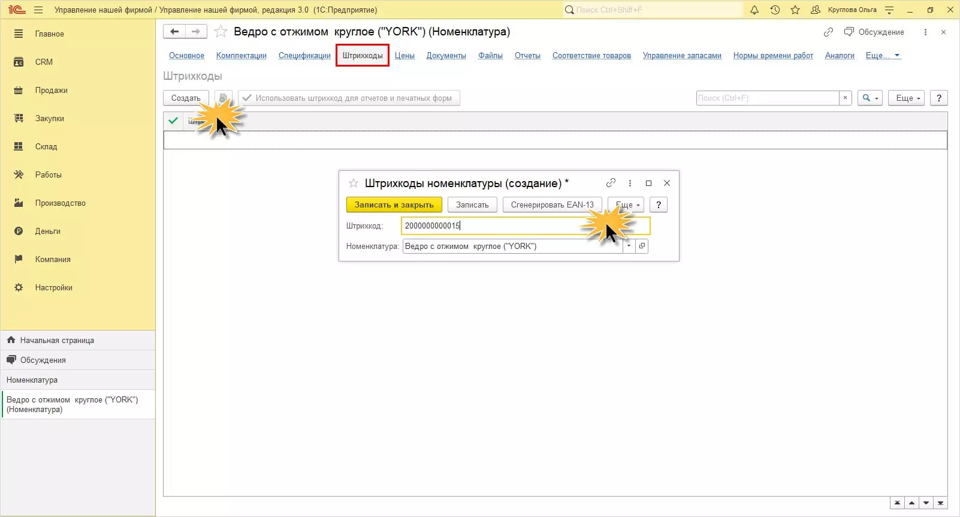Navigate back with the left arrow
The image size is (960, 517).
click(x=174, y=32)
